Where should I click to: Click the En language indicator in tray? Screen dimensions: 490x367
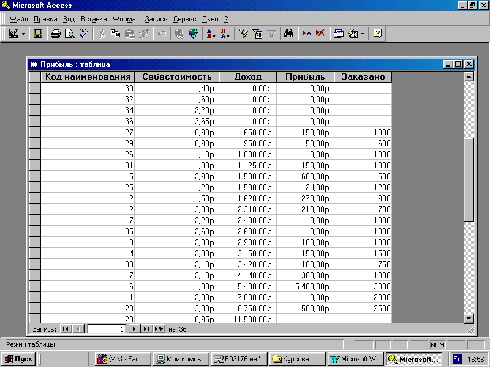point(457,359)
